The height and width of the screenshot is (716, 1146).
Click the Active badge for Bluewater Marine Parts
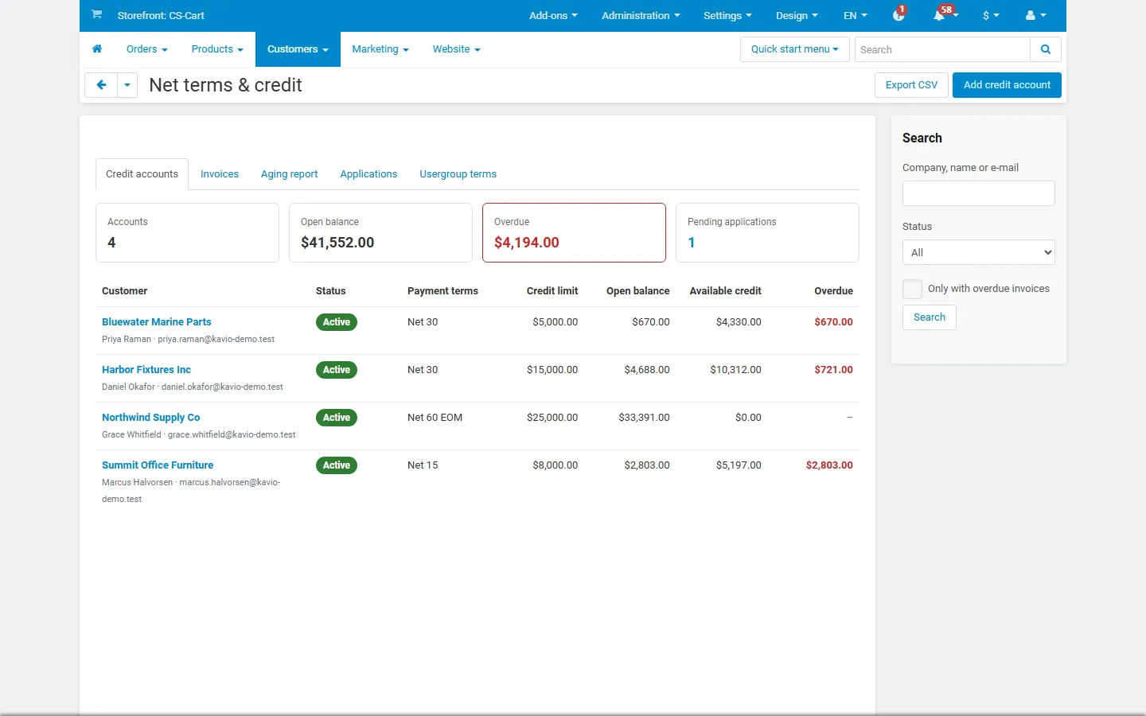click(x=337, y=322)
